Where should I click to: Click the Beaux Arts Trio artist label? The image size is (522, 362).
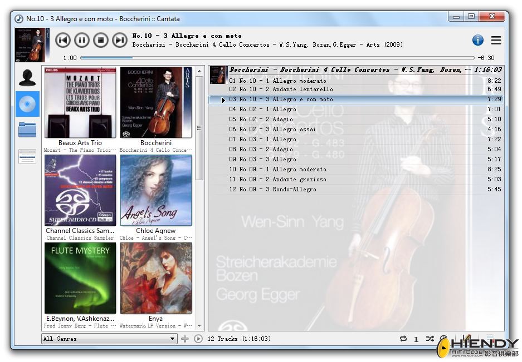(80, 142)
